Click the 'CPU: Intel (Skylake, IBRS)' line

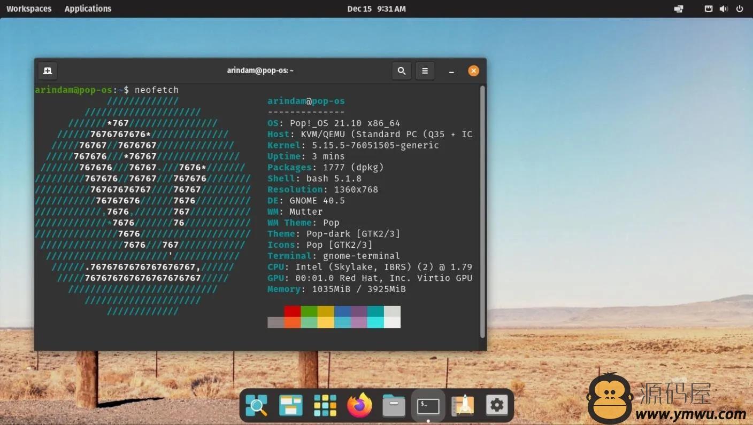[x=370, y=267]
